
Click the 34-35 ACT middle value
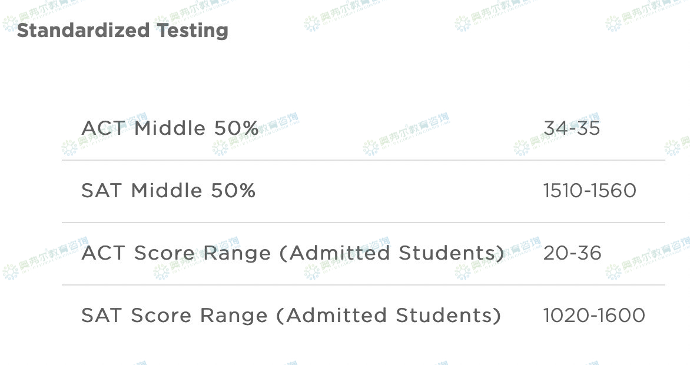[571, 128]
